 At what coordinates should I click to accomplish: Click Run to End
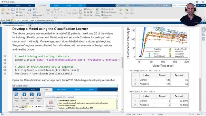(107, 15)
